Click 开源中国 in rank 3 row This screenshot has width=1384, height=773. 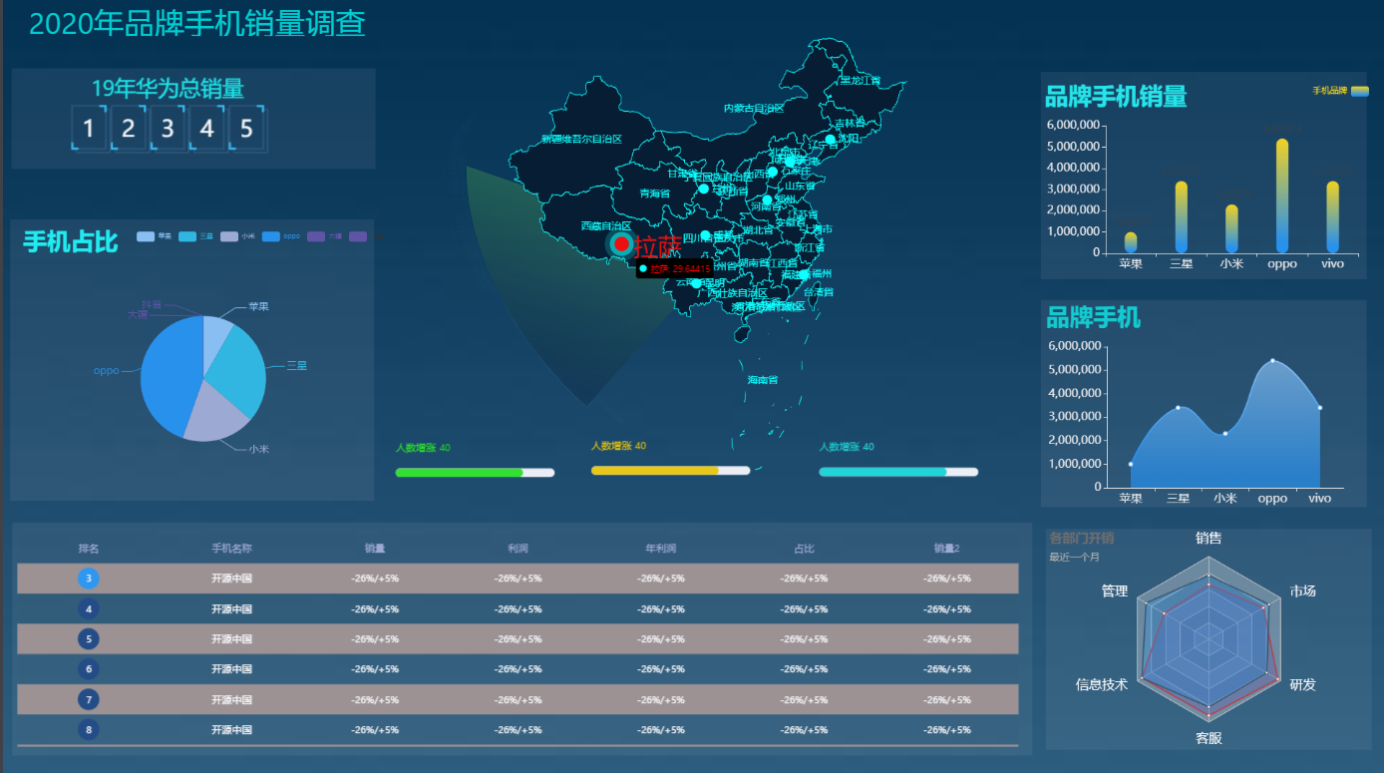click(x=231, y=579)
